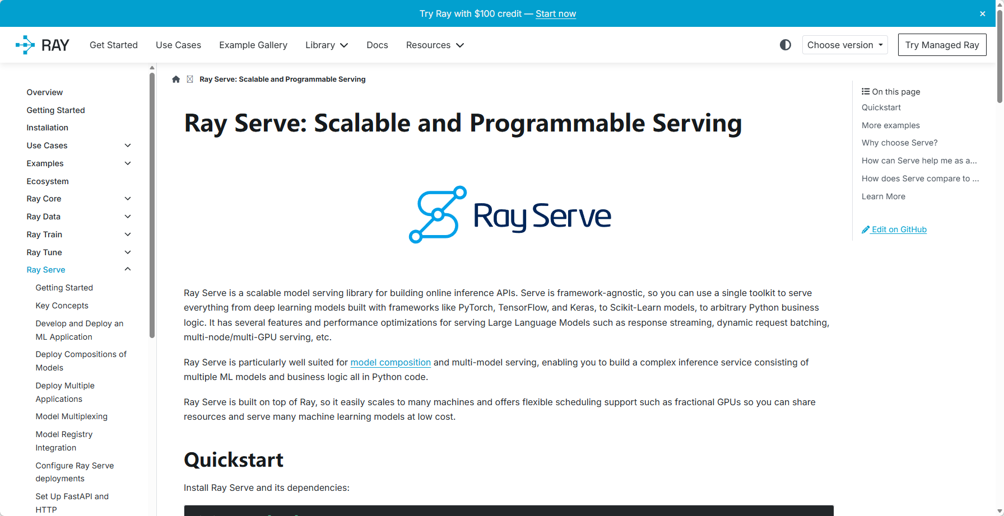Open Ray Data in the sidebar
Screen dimensions: 1004x516
[43, 217]
